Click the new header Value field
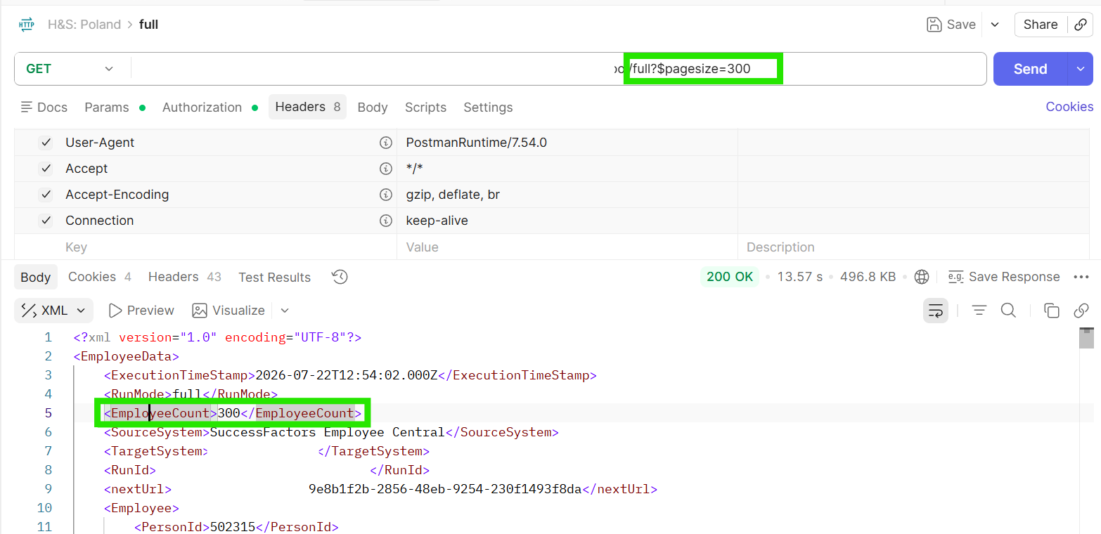The image size is (1101, 534). tap(567, 247)
